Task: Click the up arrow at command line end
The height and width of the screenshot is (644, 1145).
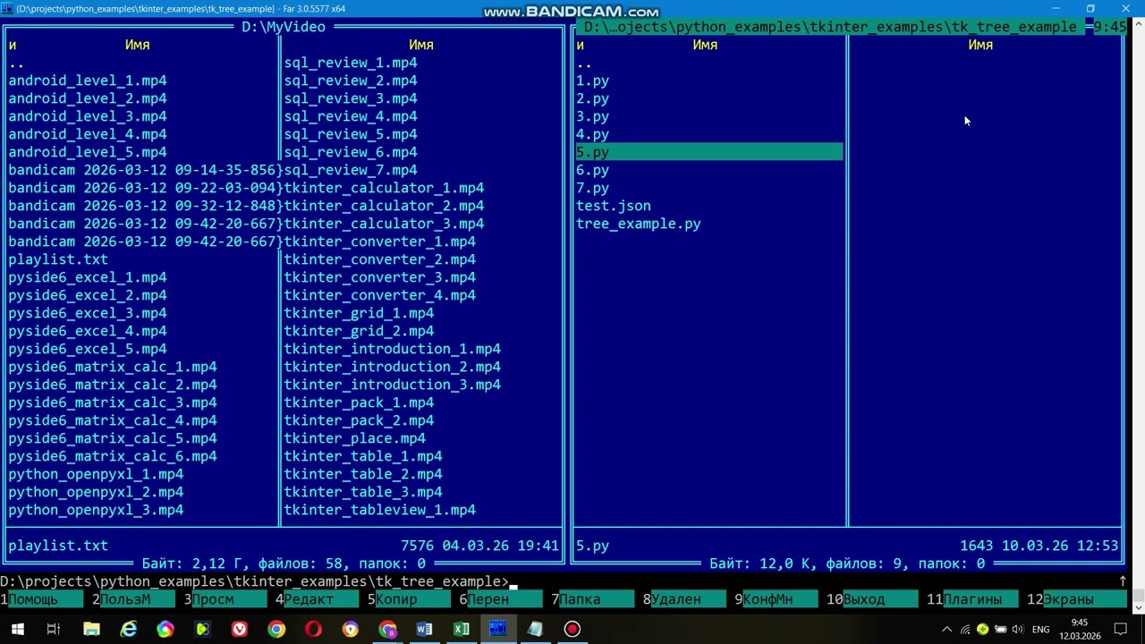Action: click(1123, 581)
